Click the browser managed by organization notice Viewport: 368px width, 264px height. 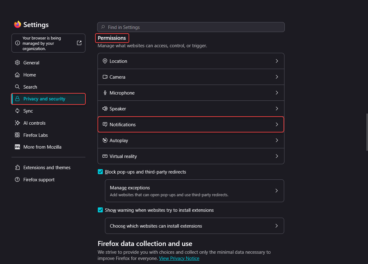(48, 43)
